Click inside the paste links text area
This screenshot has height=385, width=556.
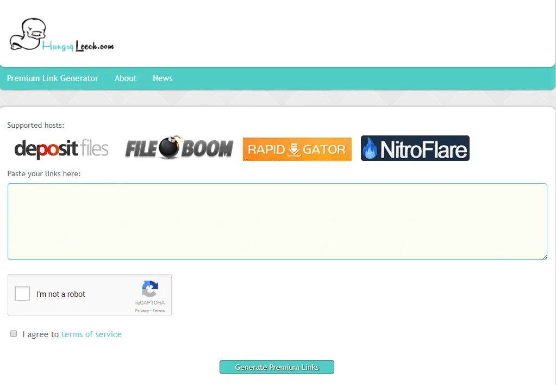[277, 221]
